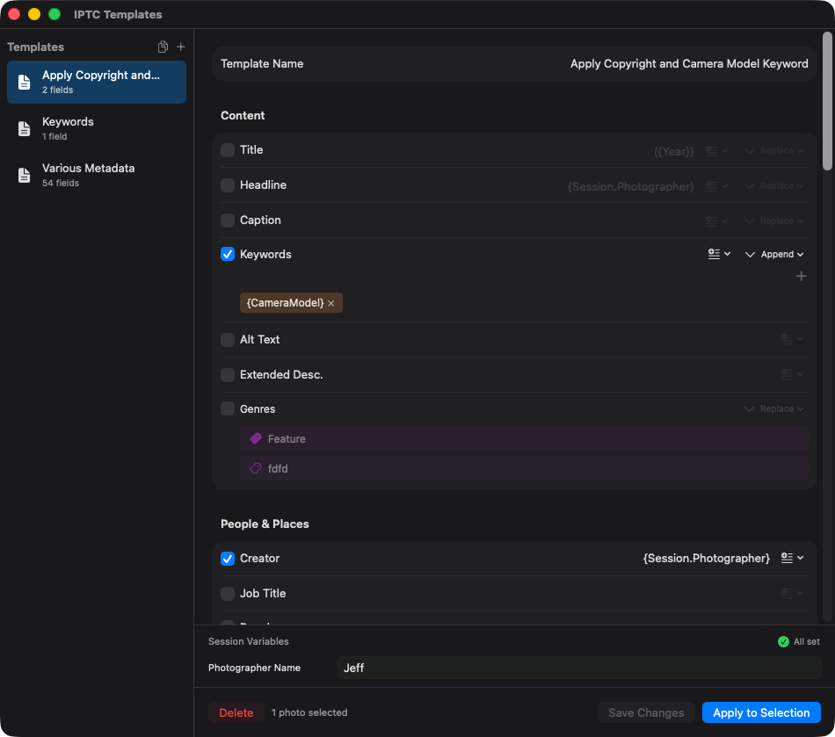This screenshot has height=737, width=835.
Task: Open variable picker icon for Alt Text
Action: click(x=793, y=339)
